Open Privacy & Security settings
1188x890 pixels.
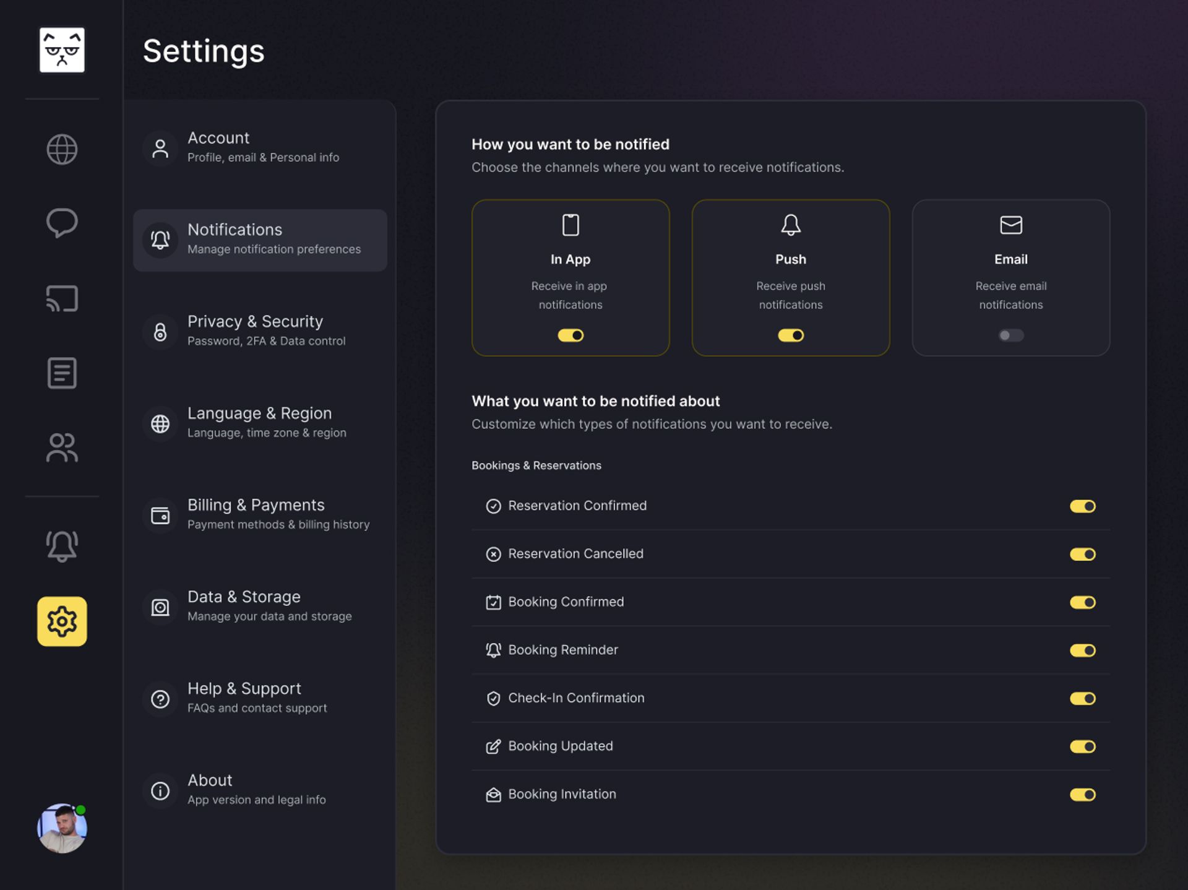[260, 332]
